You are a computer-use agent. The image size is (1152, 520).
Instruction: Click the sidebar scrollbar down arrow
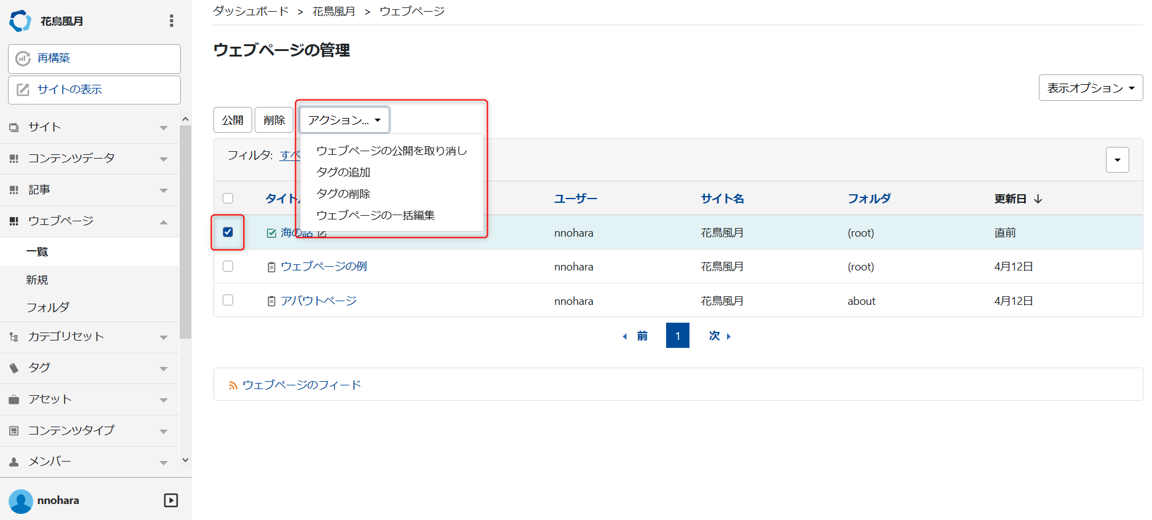click(185, 460)
